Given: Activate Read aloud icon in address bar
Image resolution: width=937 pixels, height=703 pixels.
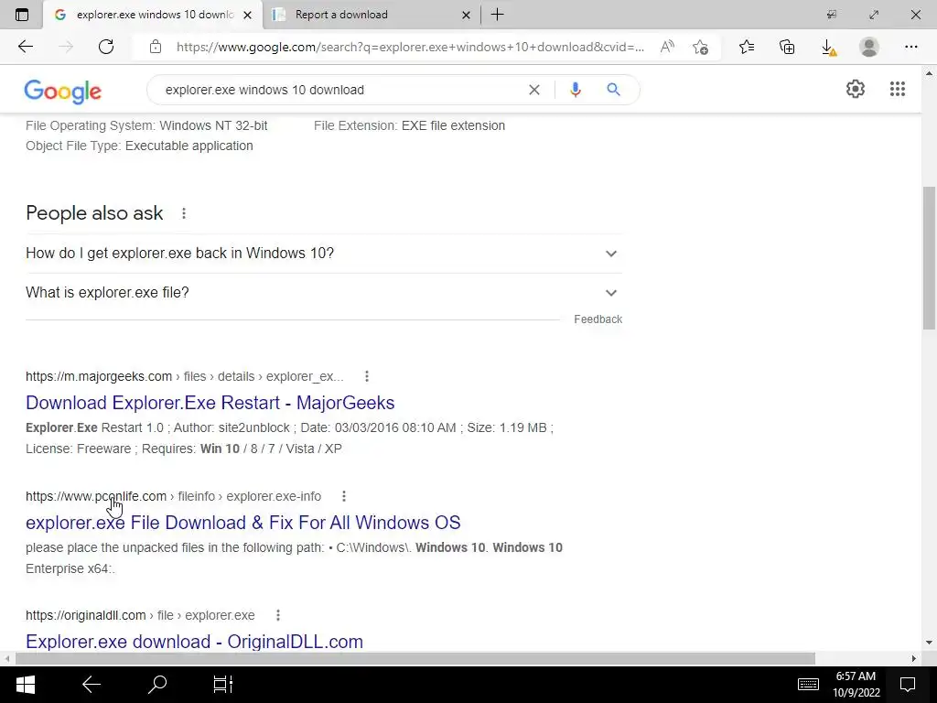Looking at the screenshot, I should [667, 47].
